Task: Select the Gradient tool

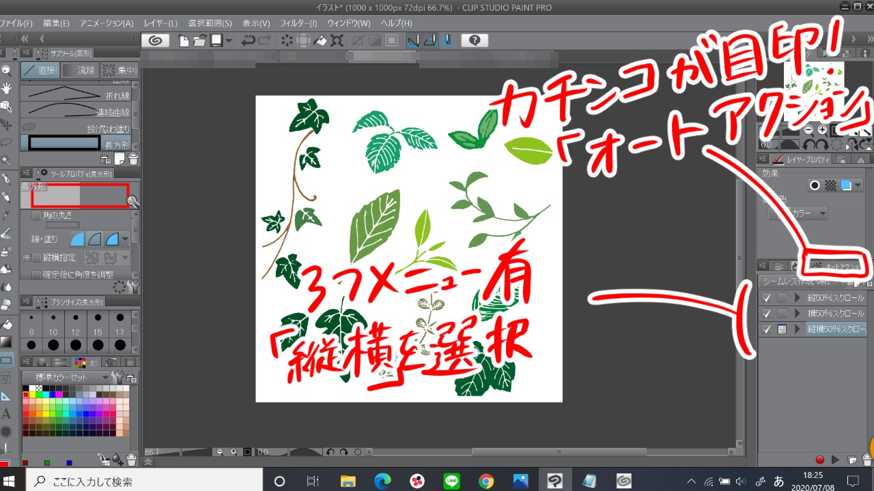Action: 6,342
